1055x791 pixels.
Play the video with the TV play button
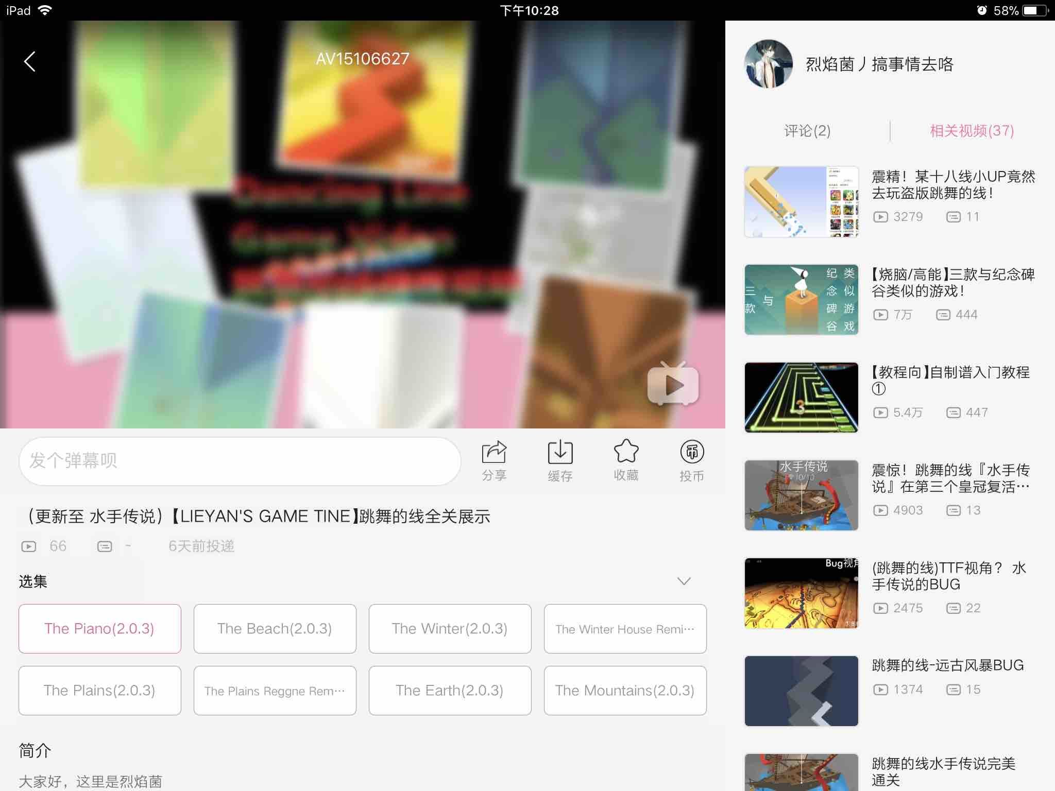(673, 383)
